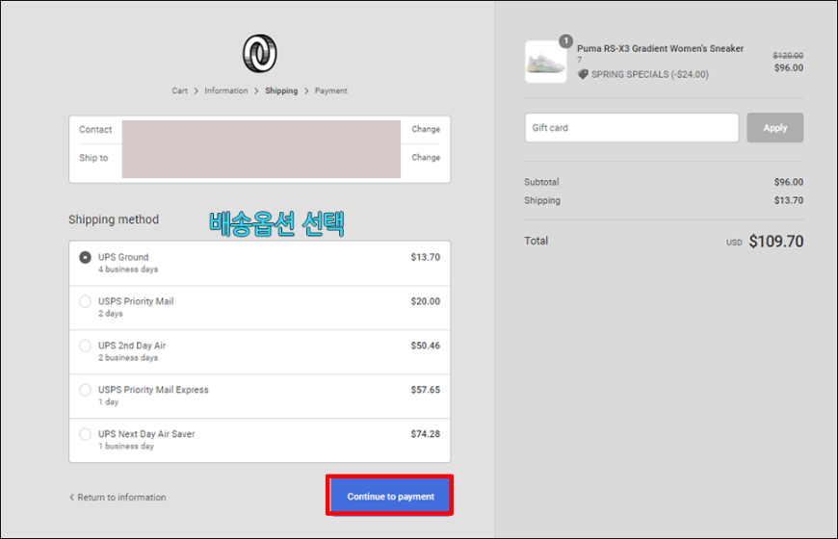Select USPS Priority Mail radio button
Screen dimensions: 838x539
85,301
